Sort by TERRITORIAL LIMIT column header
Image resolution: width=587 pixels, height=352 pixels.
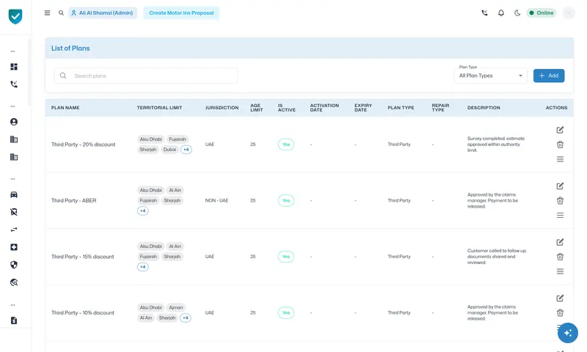(x=159, y=108)
